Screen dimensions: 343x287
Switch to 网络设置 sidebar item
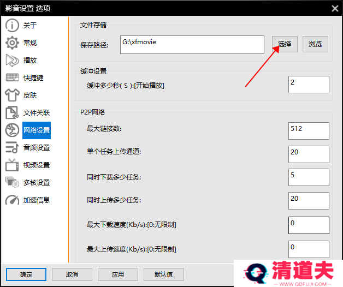[36, 130]
